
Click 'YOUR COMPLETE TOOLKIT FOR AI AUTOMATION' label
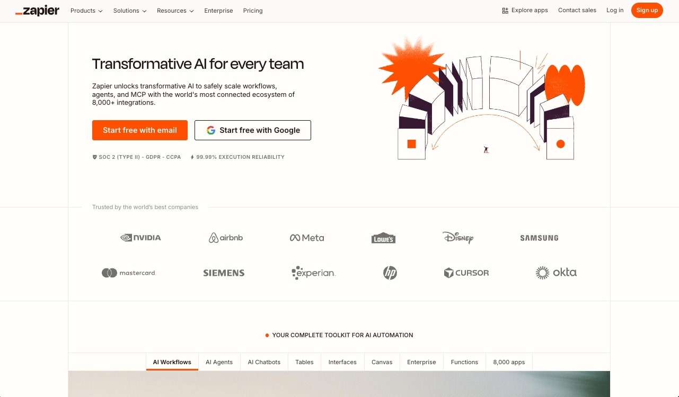(x=342, y=335)
